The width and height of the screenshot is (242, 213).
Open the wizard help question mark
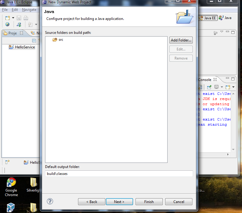tap(50, 201)
